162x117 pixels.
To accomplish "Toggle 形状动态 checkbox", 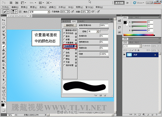I will 64,33.
